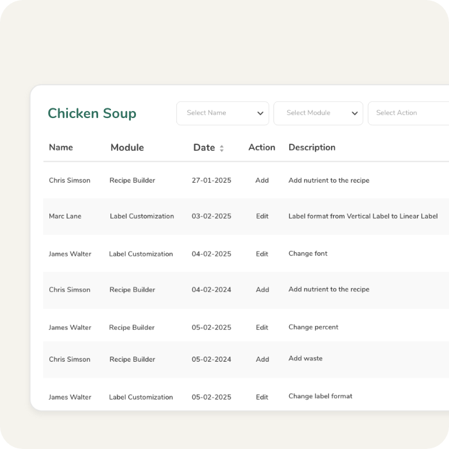Click the Select Module dropdown chevron
The height and width of the screenshot is (449, 449).
(355, 114)
